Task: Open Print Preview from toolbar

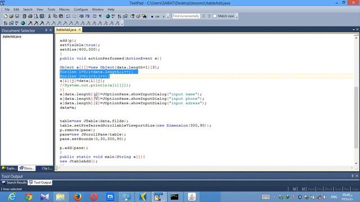Action: point(36,16)
